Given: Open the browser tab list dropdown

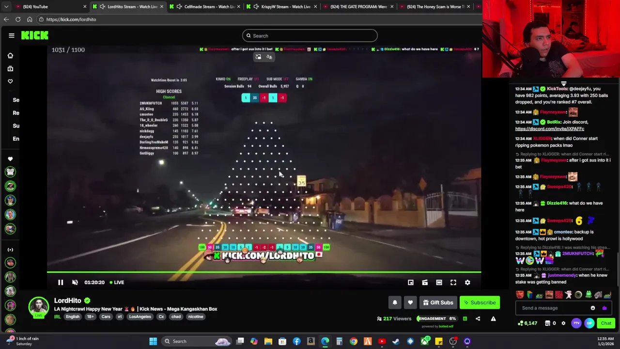Looking at the screenshot, I should [6, 6].
